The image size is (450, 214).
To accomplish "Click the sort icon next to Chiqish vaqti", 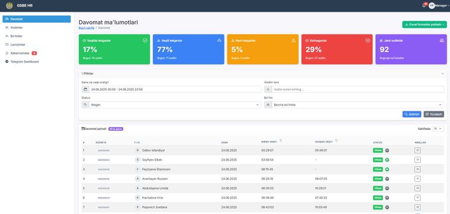I will click(336, 140).
